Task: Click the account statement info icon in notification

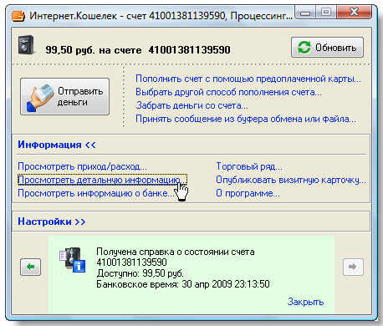Action: click(73, 260)
